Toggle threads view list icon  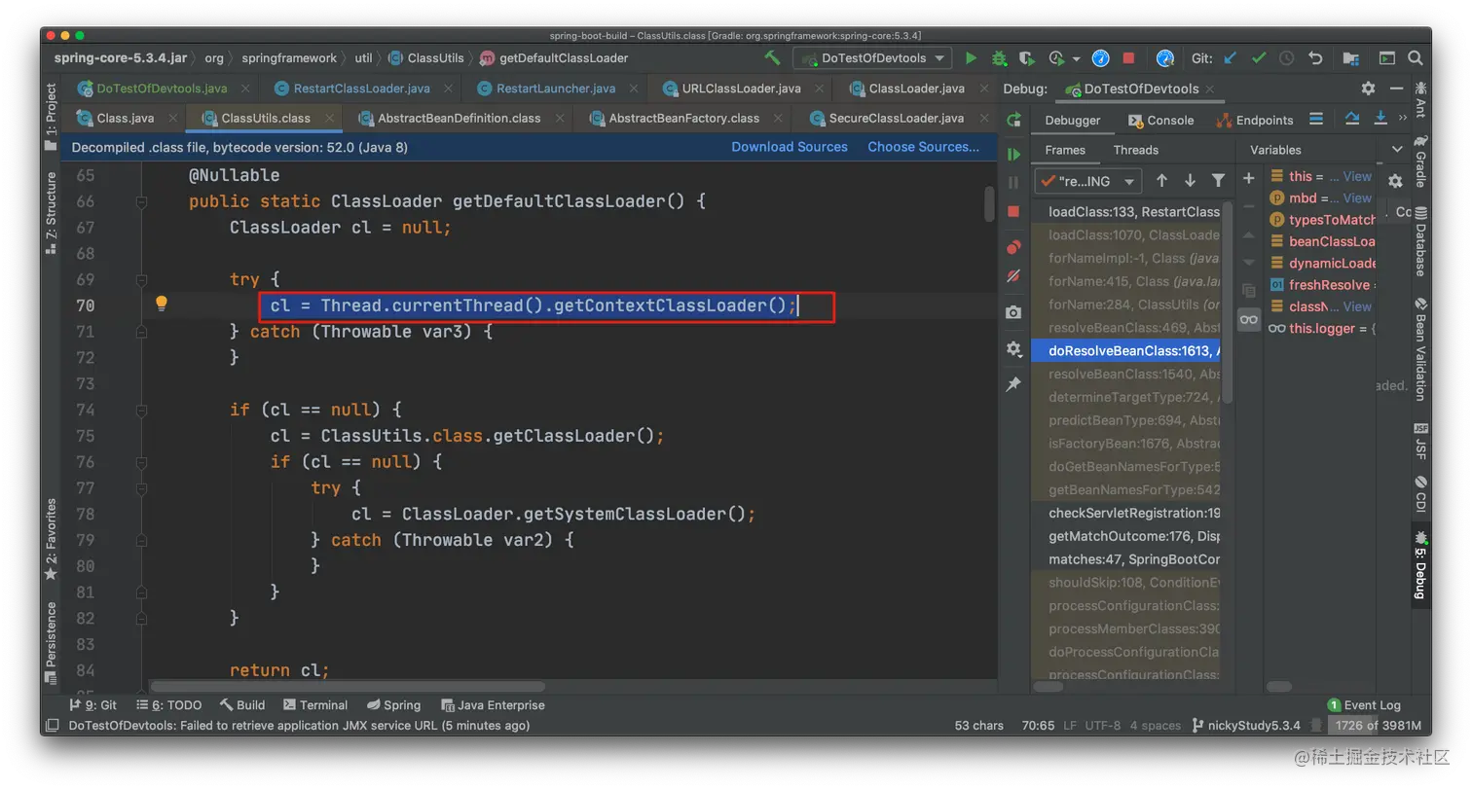click(x=1316, y=120)
